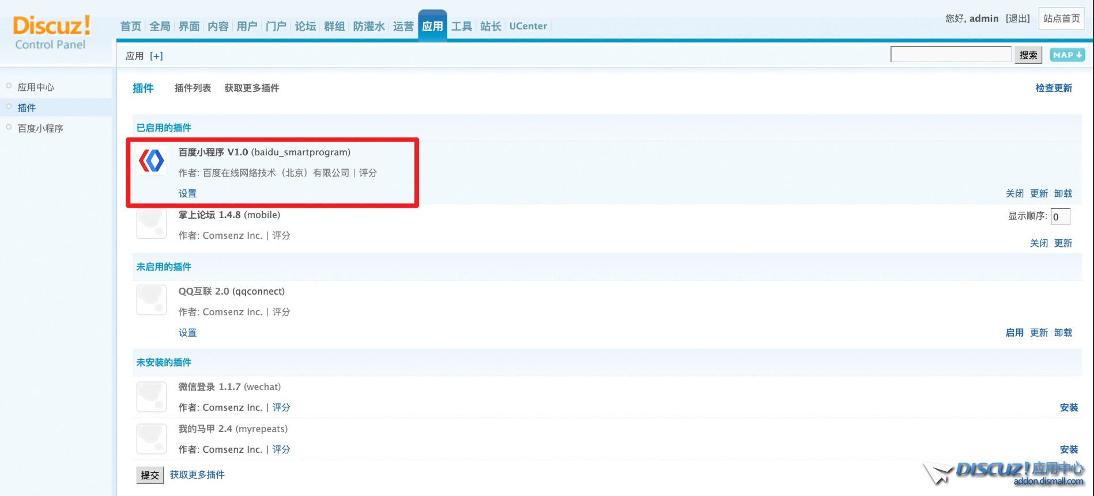This screenshot has width=1094, height=496.
Task: Switch to the 获取更多插件 tab
Action: 252,88
